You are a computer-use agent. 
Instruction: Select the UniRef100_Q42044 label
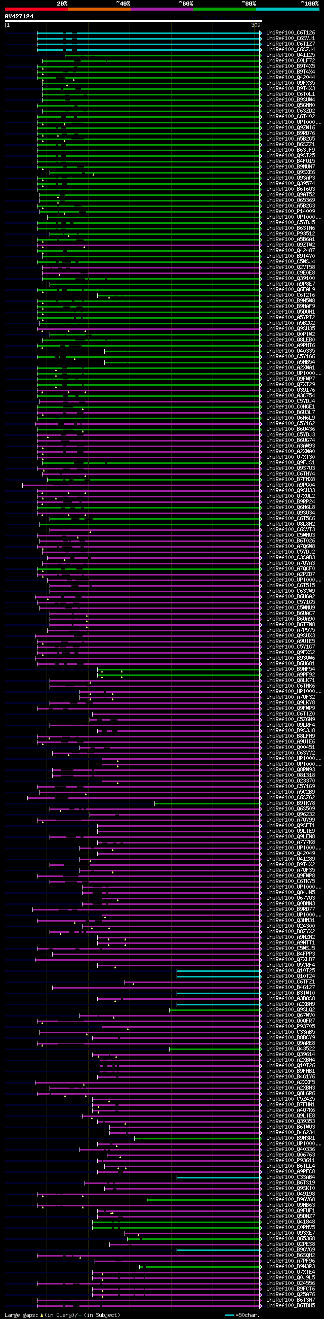click(x=291, y=77)
